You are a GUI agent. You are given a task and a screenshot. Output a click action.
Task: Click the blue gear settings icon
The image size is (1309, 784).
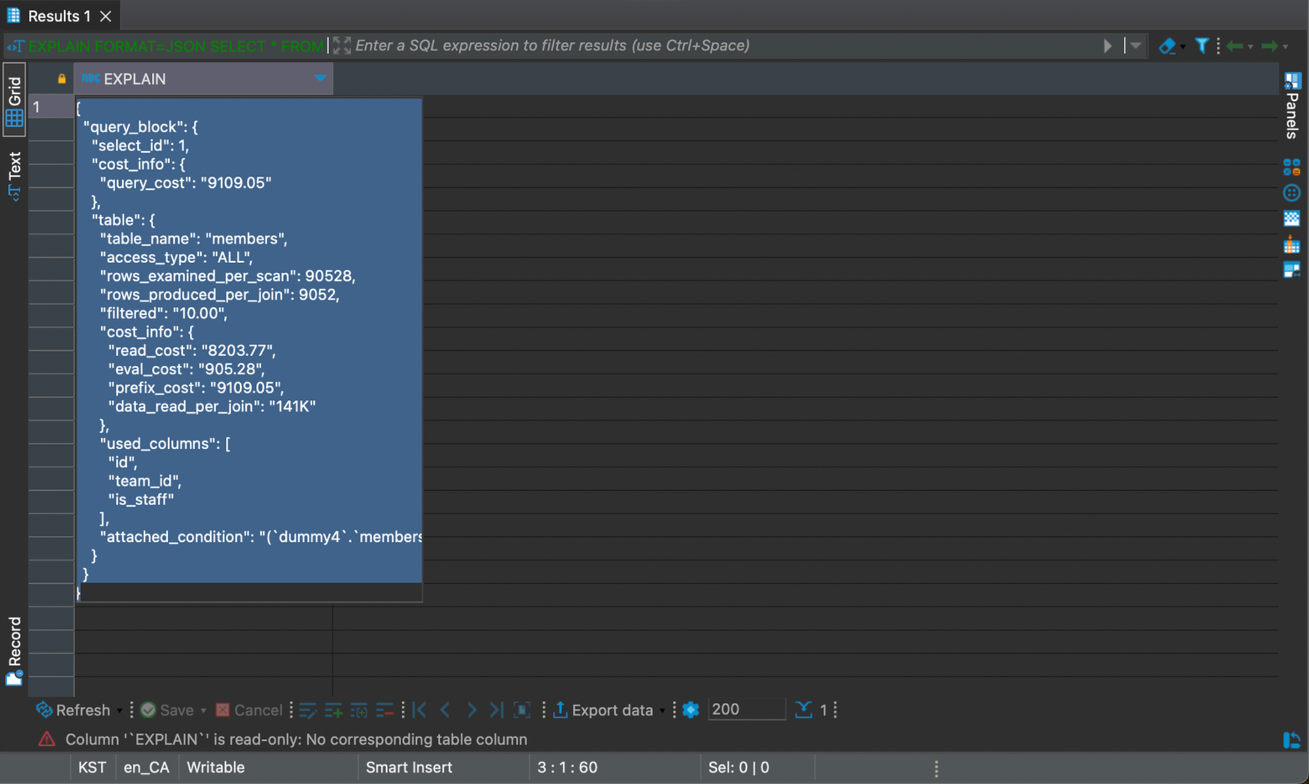[690, 710]
